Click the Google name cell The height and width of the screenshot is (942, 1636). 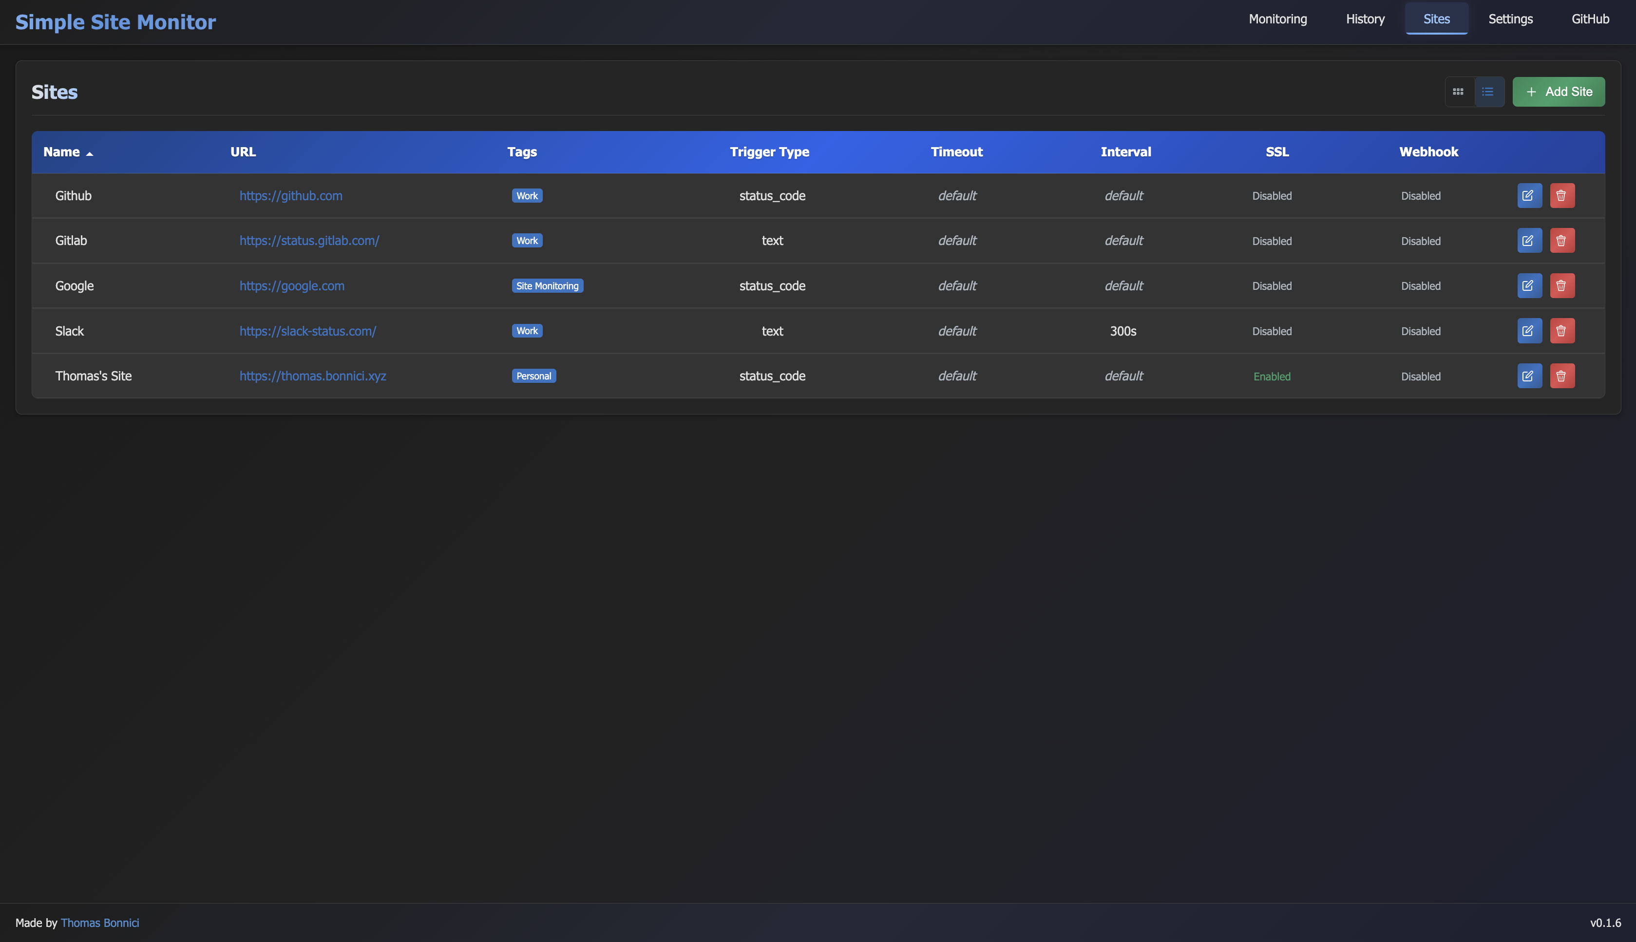[x=75, y=285]
